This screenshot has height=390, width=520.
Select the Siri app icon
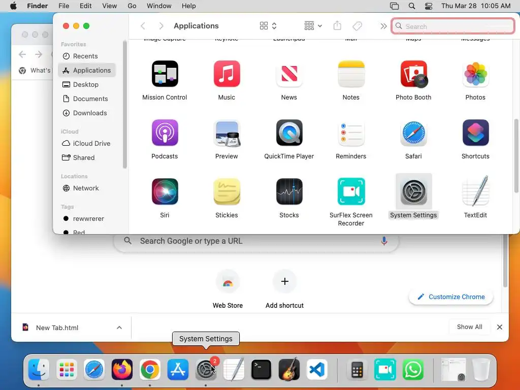point(165,191)
